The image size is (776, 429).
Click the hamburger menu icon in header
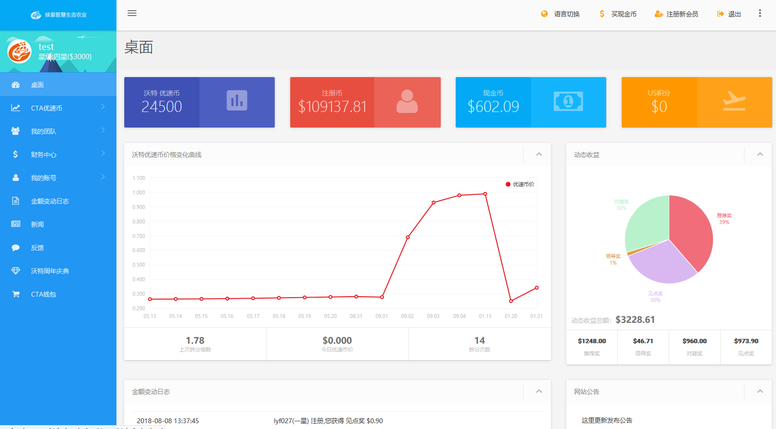click(132, 13)
